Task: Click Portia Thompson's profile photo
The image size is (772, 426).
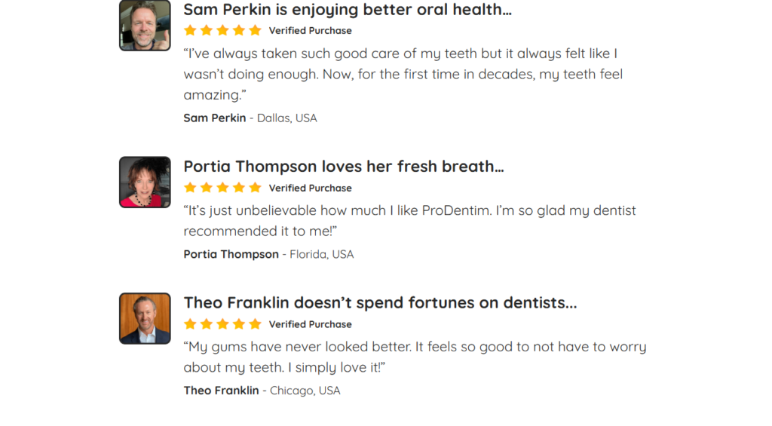Action: tap(145, 182)
